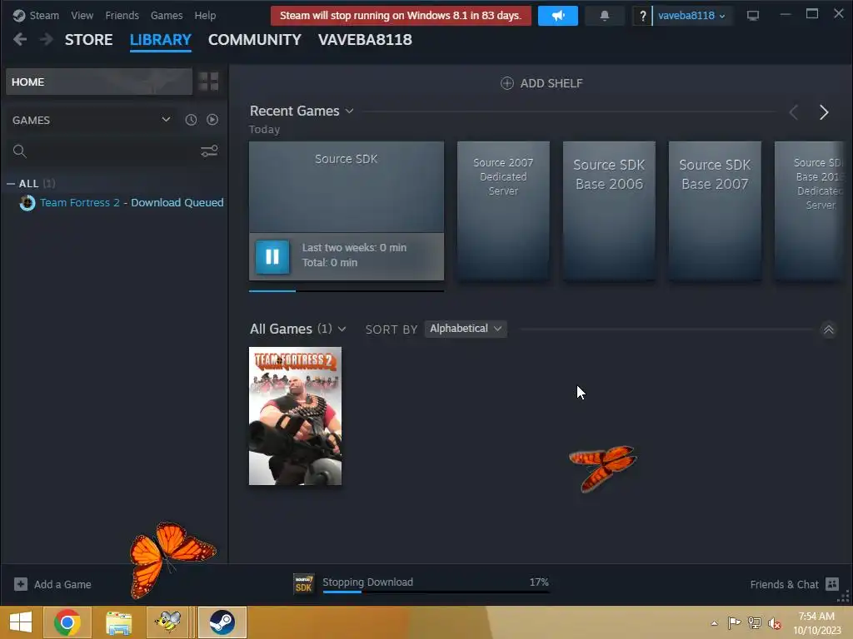Open Source SDK recent game tile
The width and height of the screenshot is (853, 639).
(346, 187)
